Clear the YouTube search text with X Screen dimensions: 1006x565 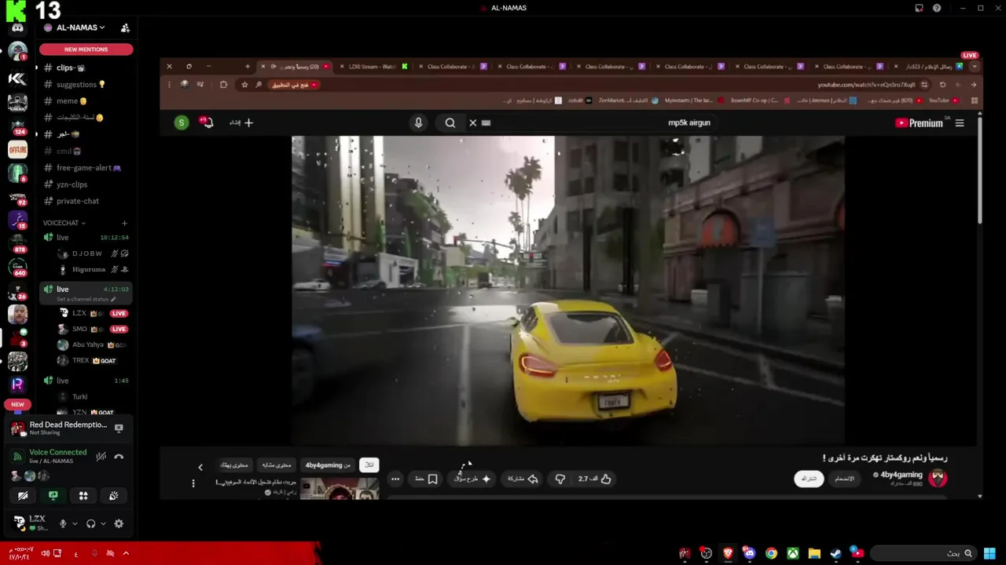click(x=472, y=122)
